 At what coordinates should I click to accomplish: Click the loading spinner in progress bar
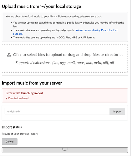[x=65, y=149]
